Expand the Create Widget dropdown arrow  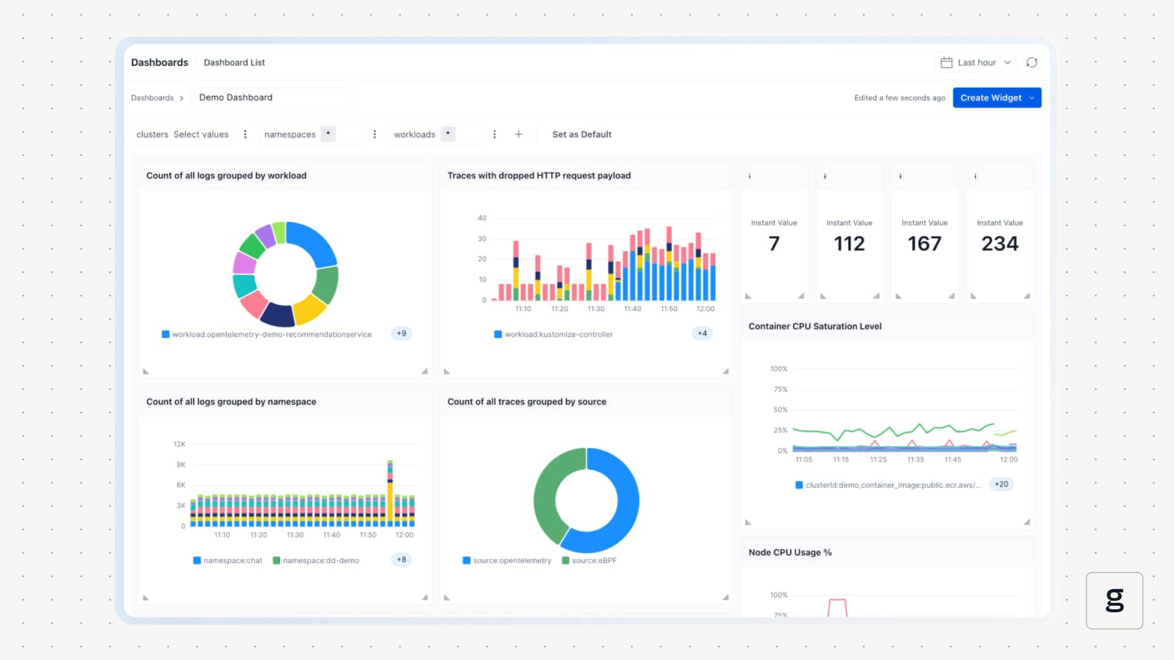coord(1032,98)
